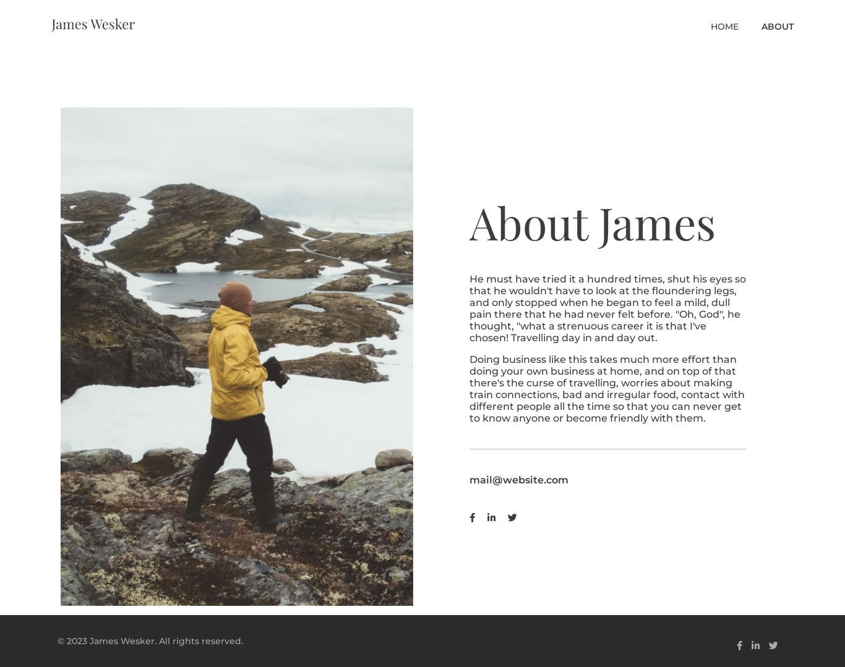Click the James Wesker site logo
Image resolution: width=845 pixels, height=667 pixels.
click(x=93, y=24)
